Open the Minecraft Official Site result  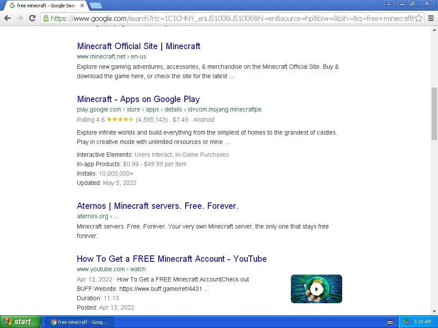[139, 46]
